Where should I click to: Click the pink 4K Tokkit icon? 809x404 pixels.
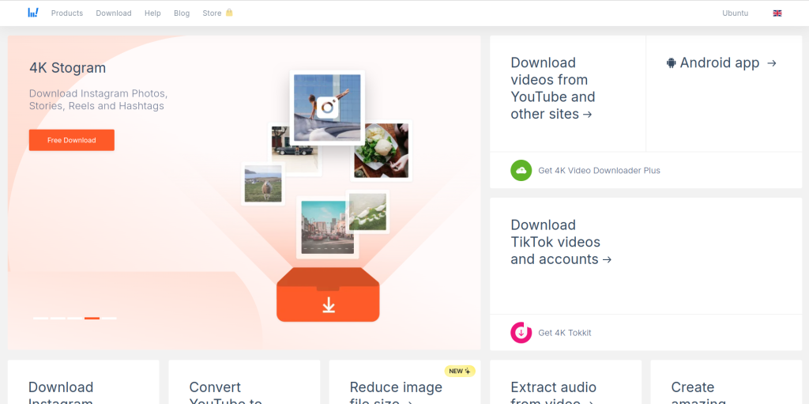click(x=521, y=333)
